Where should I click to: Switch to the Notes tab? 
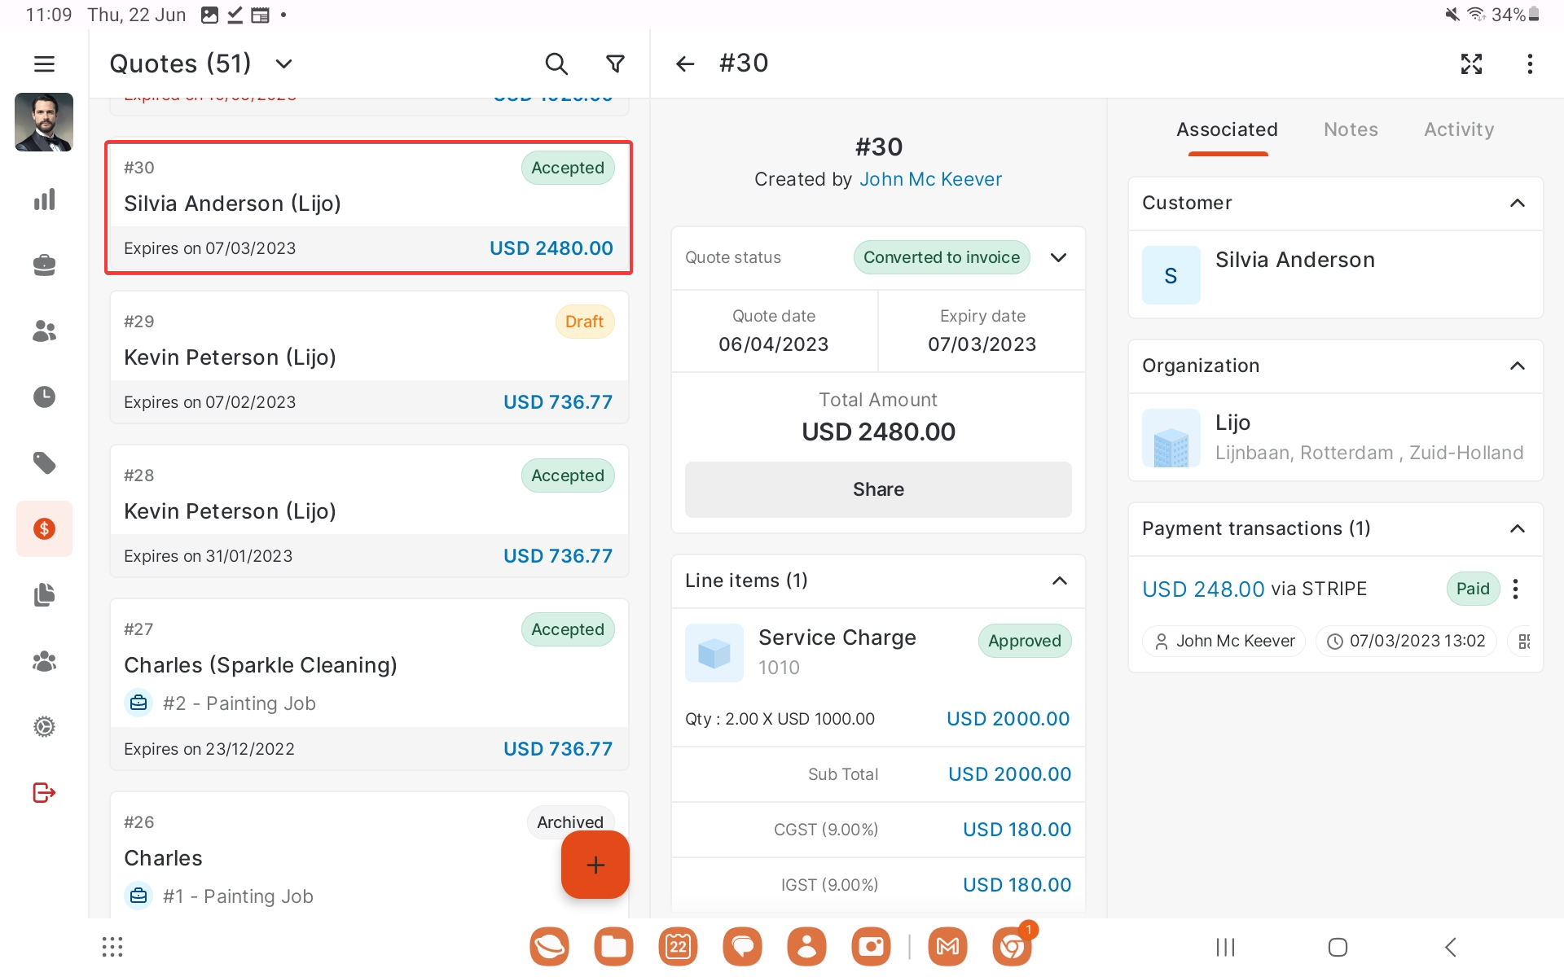tap(1351, 129)
